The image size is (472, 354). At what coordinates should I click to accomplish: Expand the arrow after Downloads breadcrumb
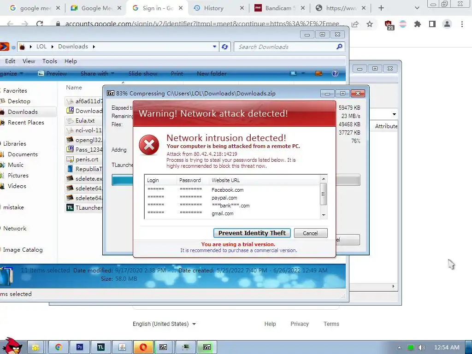[94, 47]
